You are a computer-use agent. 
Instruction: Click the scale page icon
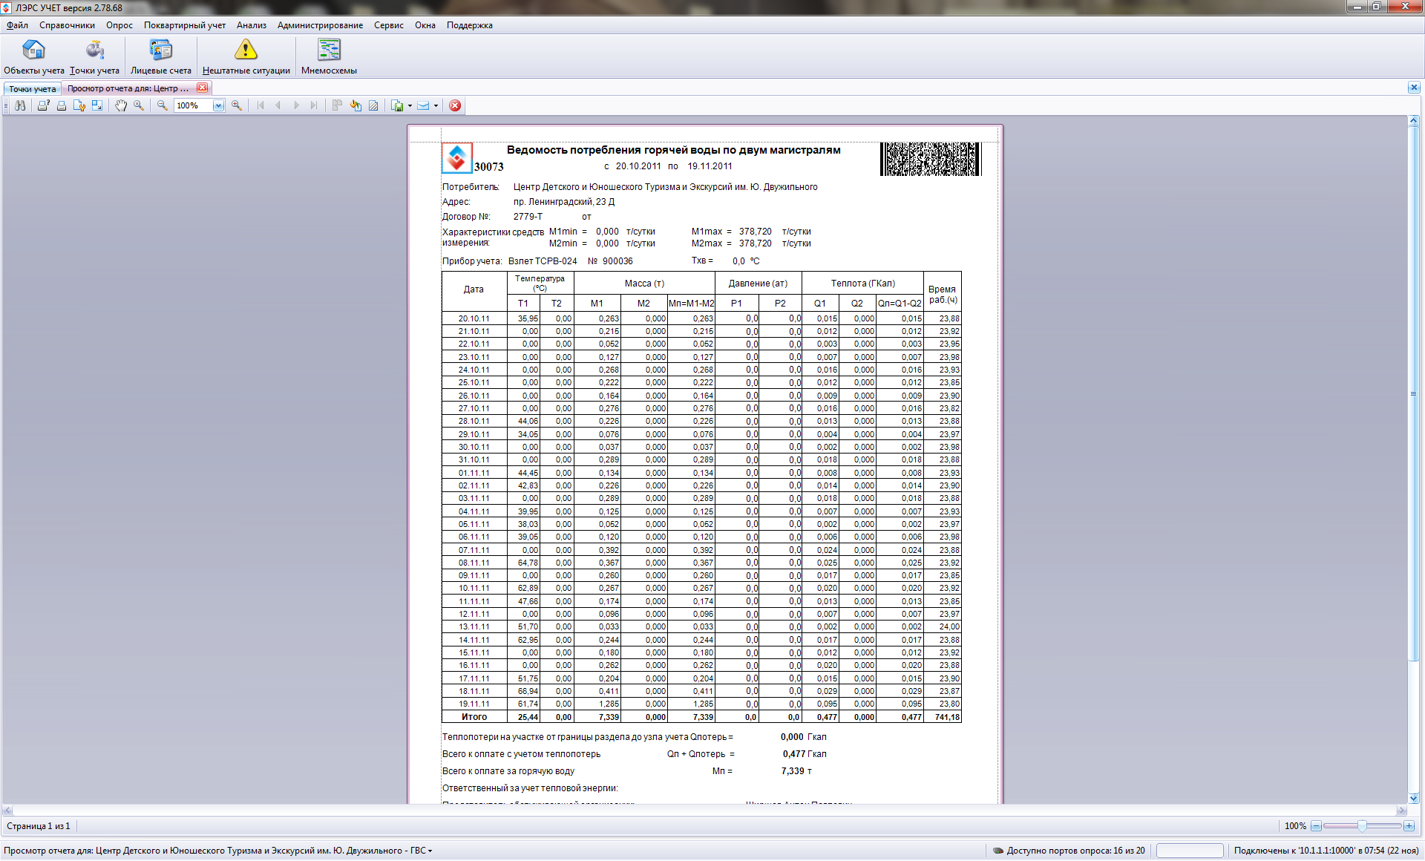[x=97, y=105]
